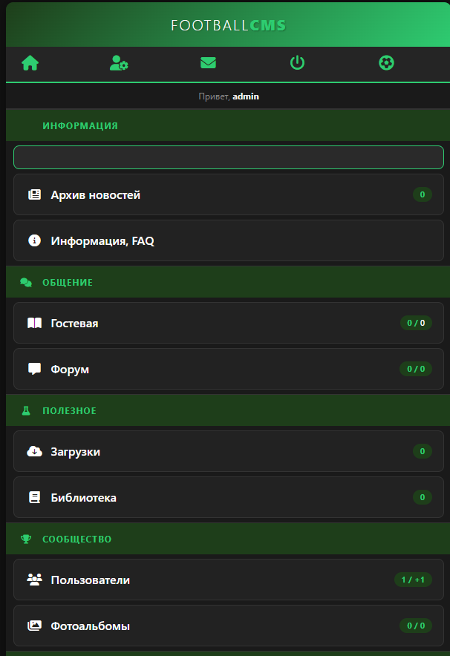Click the users icon beside Пользователи
The image size is (450, 656).
[34, 580]
